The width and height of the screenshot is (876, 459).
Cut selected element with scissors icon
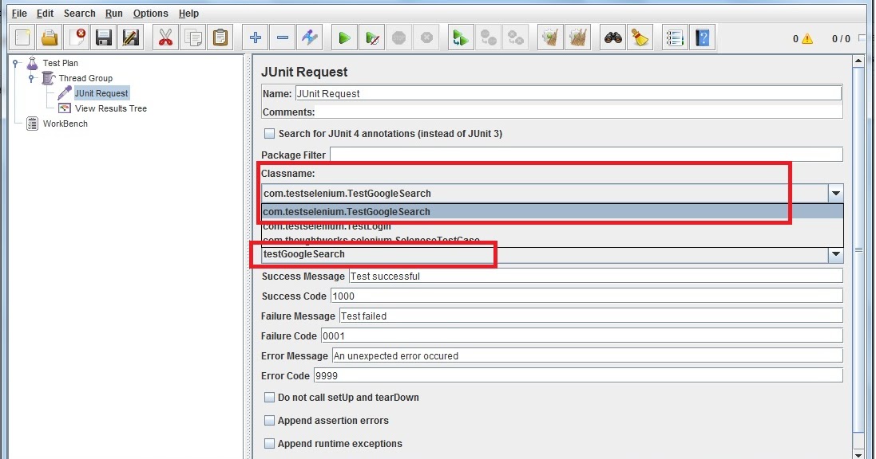[x=165, y=37]
